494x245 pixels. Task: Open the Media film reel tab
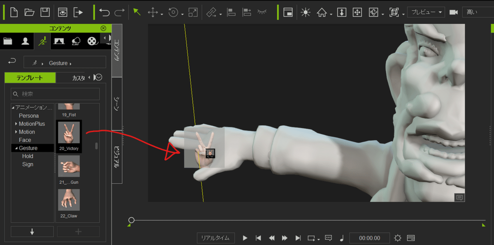click(92, 41)
